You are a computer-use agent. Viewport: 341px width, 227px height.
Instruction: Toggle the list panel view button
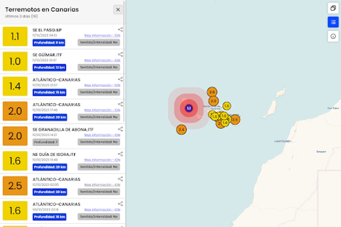tap(333, 22)
